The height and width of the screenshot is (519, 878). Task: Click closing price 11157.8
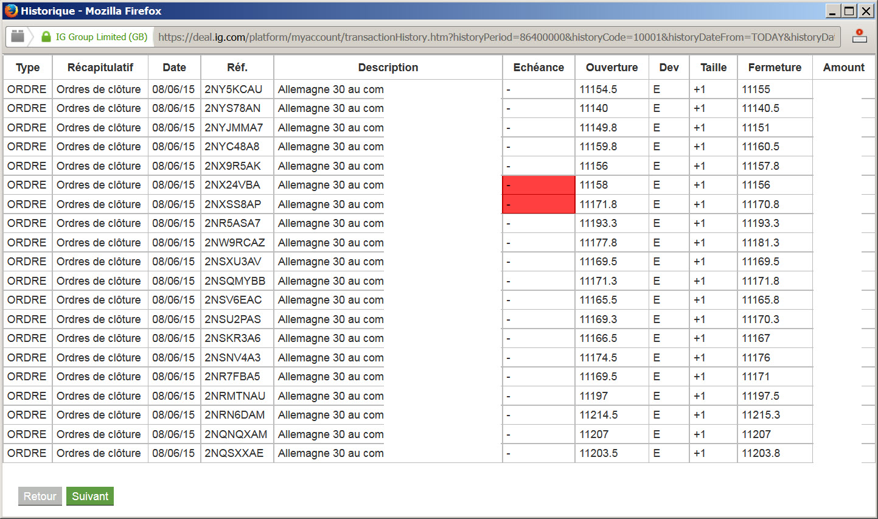tap(761, 166)
